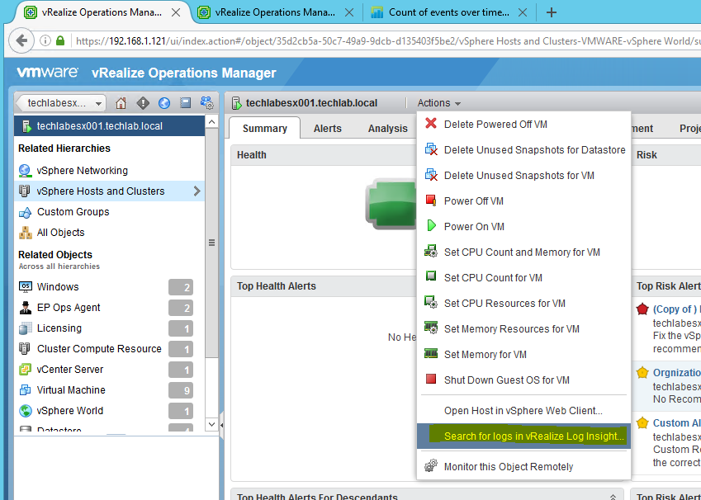
Task: Click the Set CPU Count for VM icon
Action: point(431,276)
